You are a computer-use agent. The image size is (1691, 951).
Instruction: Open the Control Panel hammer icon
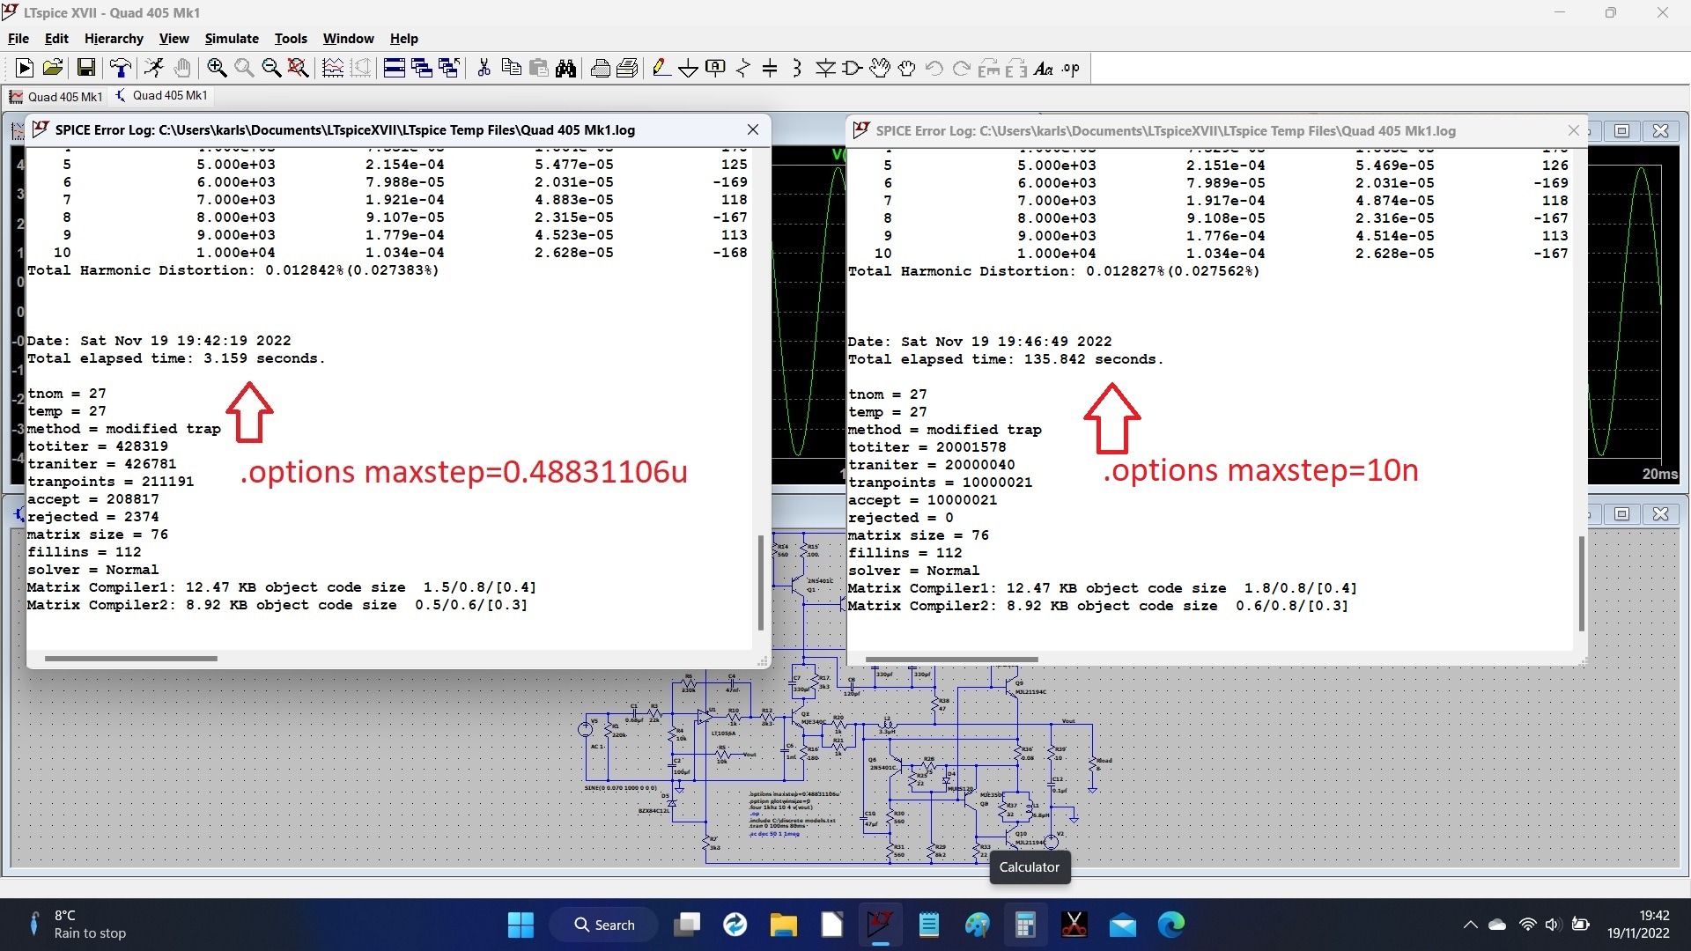pyautogui.click(x=121, y=68)
